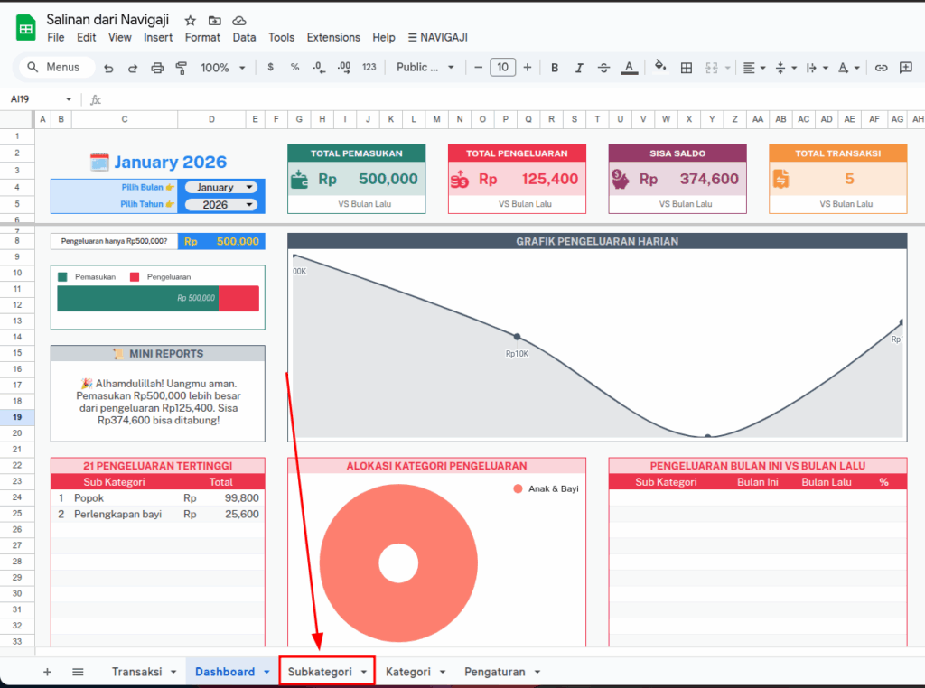Click the Format as currency button
This screenshot has width=925, height=688.
click(x=270, y=68)
